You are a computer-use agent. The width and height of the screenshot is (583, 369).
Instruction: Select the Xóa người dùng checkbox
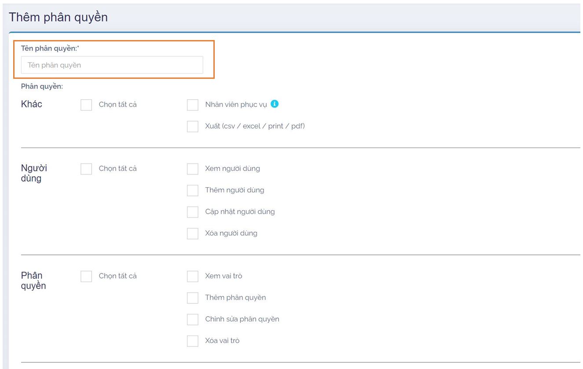click(193, 233)
